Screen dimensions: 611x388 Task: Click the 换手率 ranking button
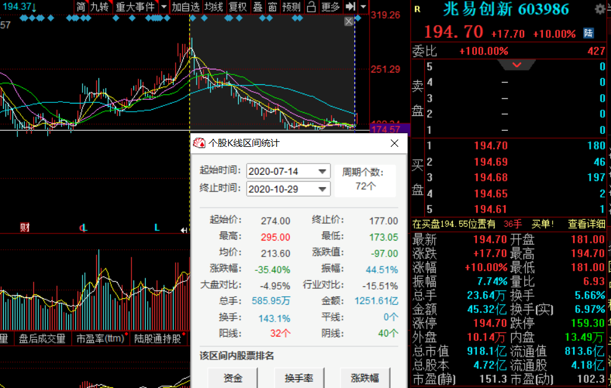pyautogui.click(x=299, y=378)
